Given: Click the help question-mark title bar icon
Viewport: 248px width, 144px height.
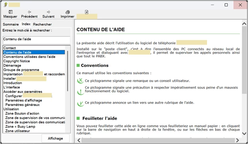Looking at the screenshot, I should pos(6,5).
